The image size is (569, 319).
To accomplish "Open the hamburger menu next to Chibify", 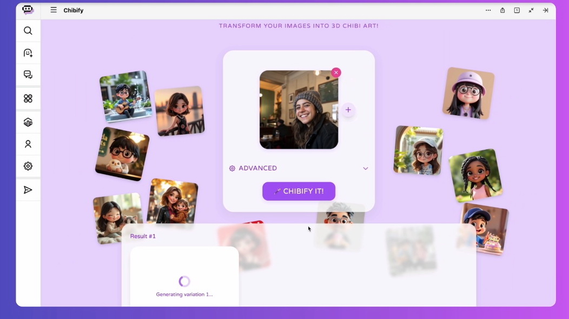I will 54,10.
